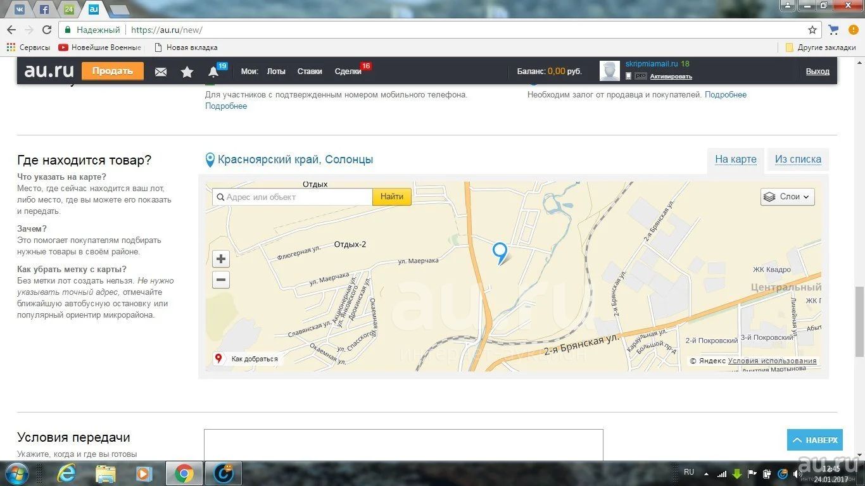Screen dimensions: 865x486
Task: Click the user avatar picture
Action: click(610, 71)
